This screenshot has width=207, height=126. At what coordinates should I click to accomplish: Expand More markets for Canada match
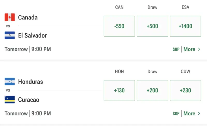coord(192,49)
